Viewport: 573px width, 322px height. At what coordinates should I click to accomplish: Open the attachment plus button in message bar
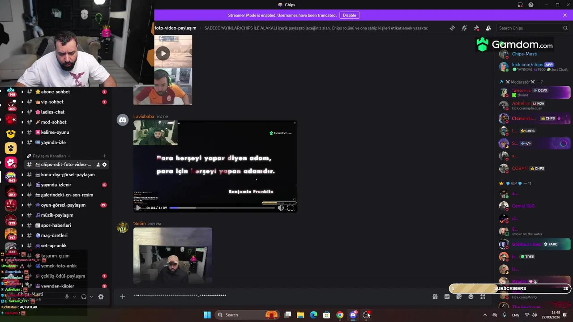pos(123,296)
